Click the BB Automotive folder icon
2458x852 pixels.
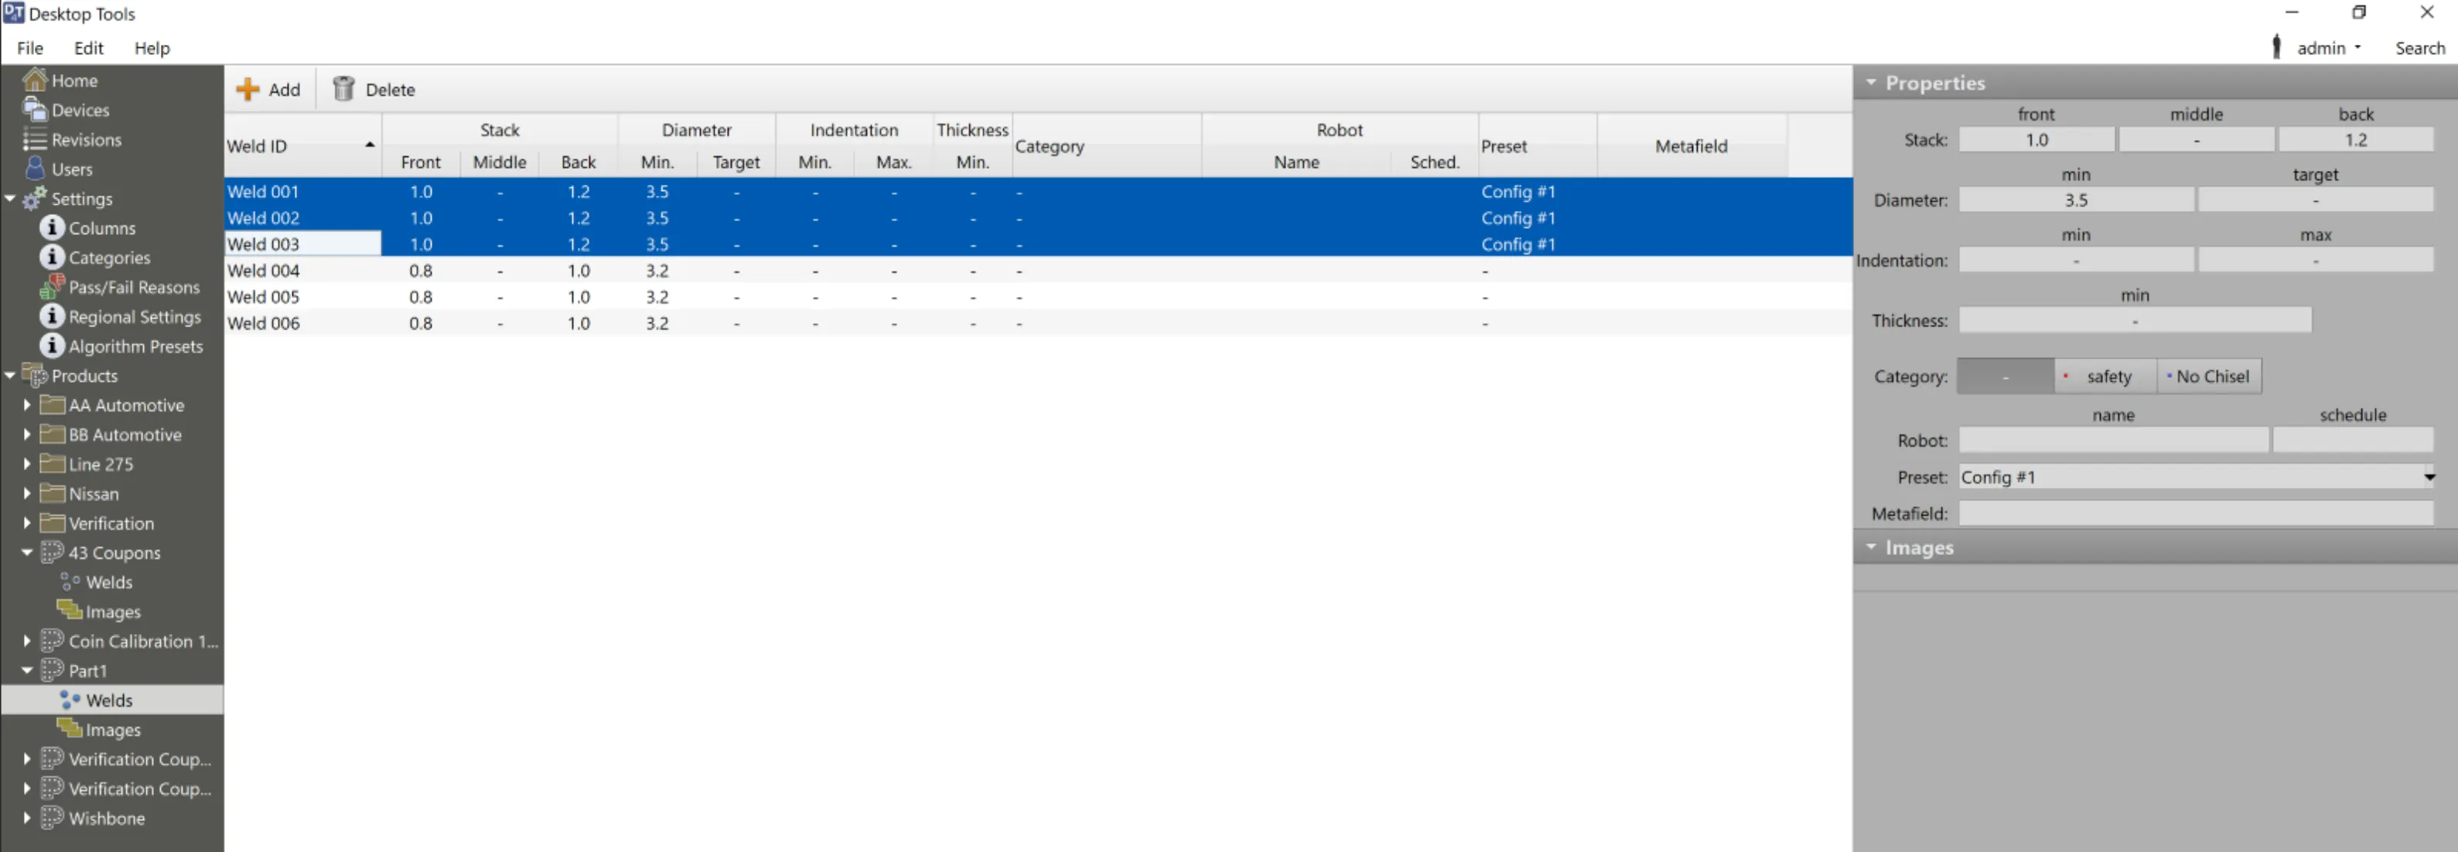pyautogui.click(x=53, y=435)
